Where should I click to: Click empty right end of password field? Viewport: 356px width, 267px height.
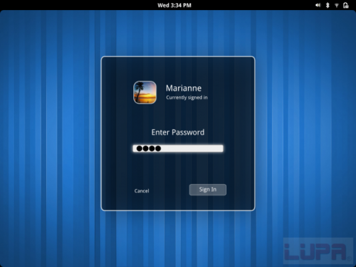(205, 148)
